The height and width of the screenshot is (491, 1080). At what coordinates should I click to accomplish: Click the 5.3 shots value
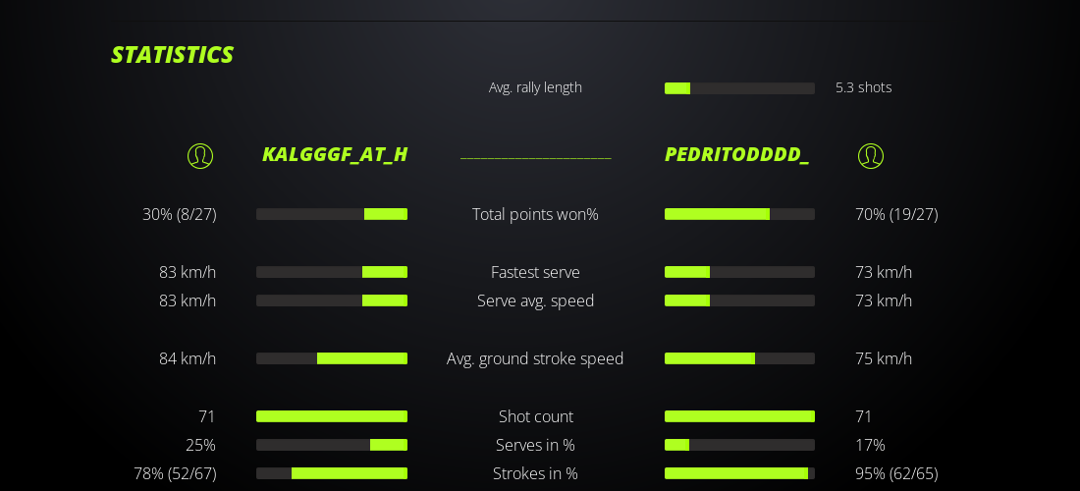point(863,87)
